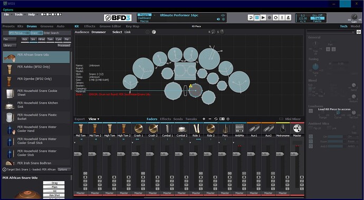Screen dimensions: 364x200
Task: Click the mixer power reset icon
Action: coord(228,119)
